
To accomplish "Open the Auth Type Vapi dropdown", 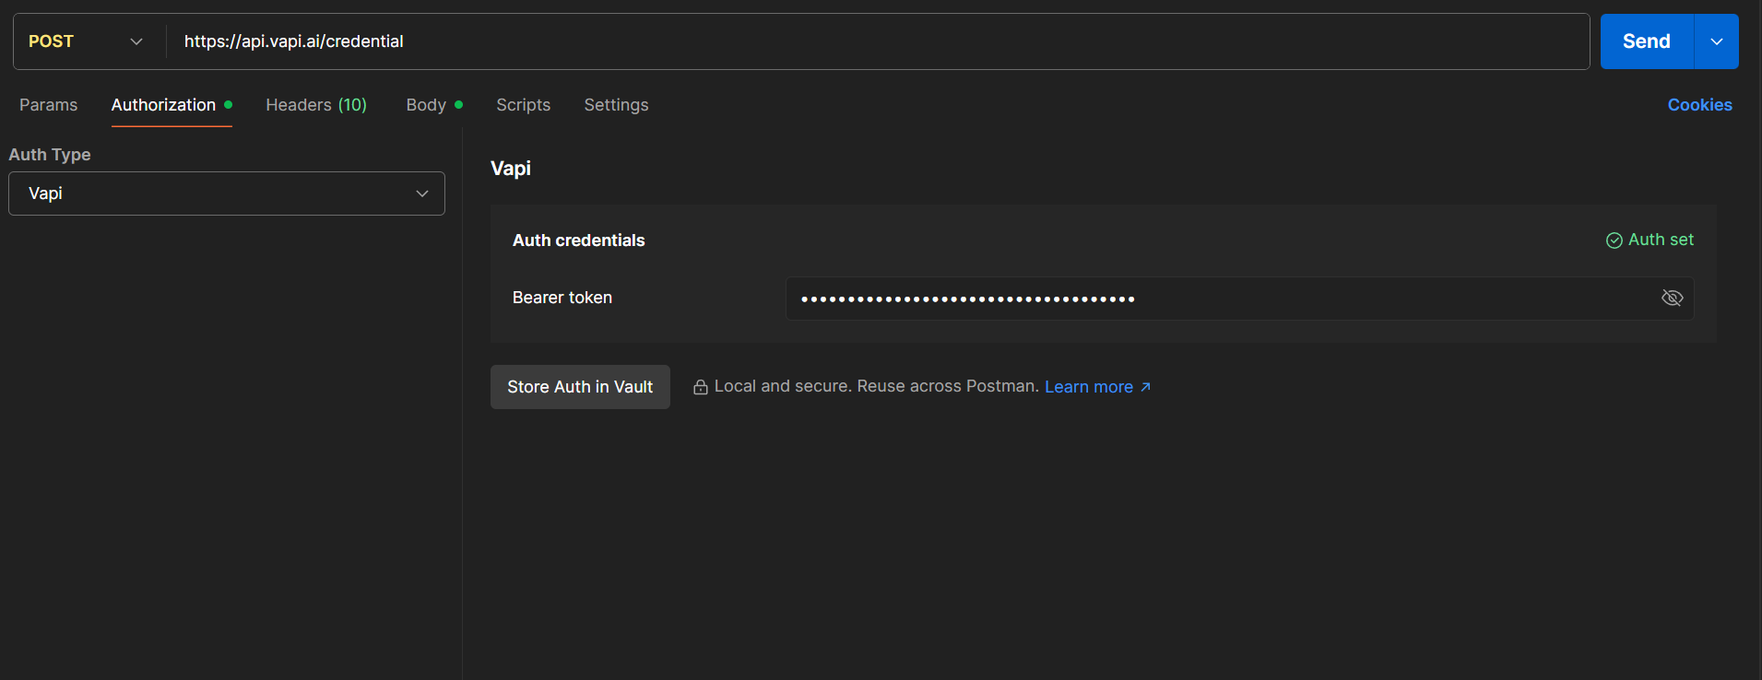I will point(227,193).
